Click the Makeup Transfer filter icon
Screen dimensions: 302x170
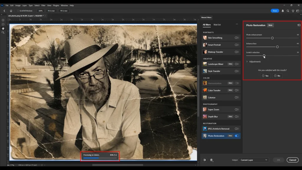(205, 52)
